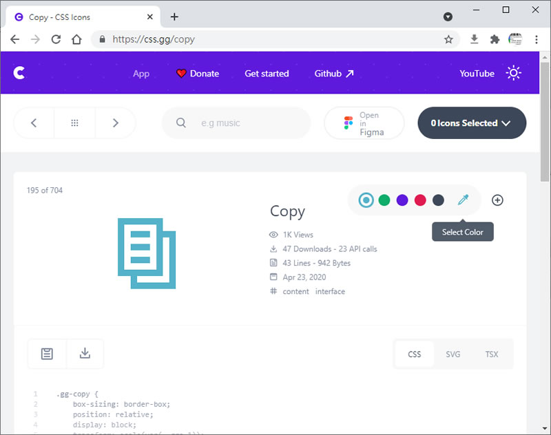Open icon in Figma
This screenshot has height=435, width=551.
coord(364,123)
